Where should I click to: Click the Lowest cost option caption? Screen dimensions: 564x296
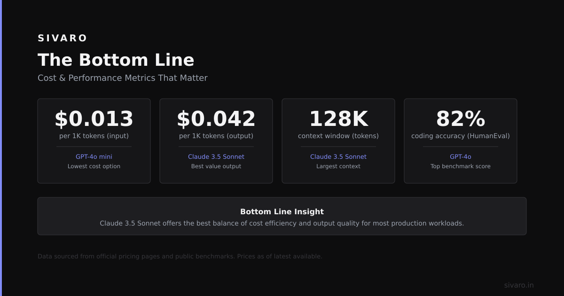(x=94, y=166)
